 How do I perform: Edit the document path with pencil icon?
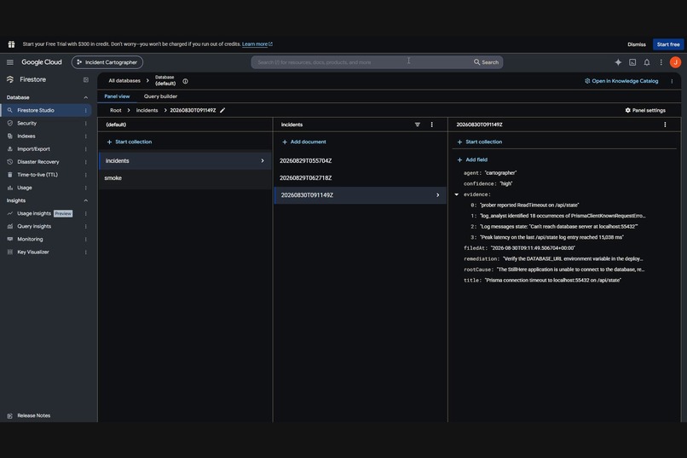pyautogui.click(x=222, y=110)
